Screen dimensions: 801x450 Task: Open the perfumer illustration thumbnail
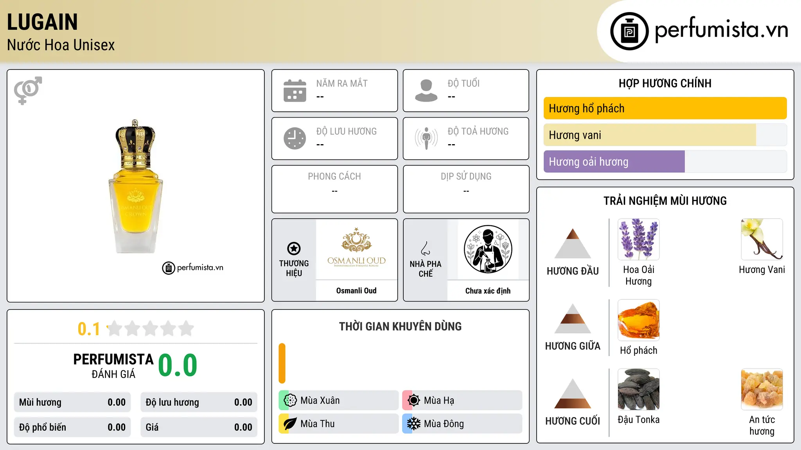click(x=488, y=249)
